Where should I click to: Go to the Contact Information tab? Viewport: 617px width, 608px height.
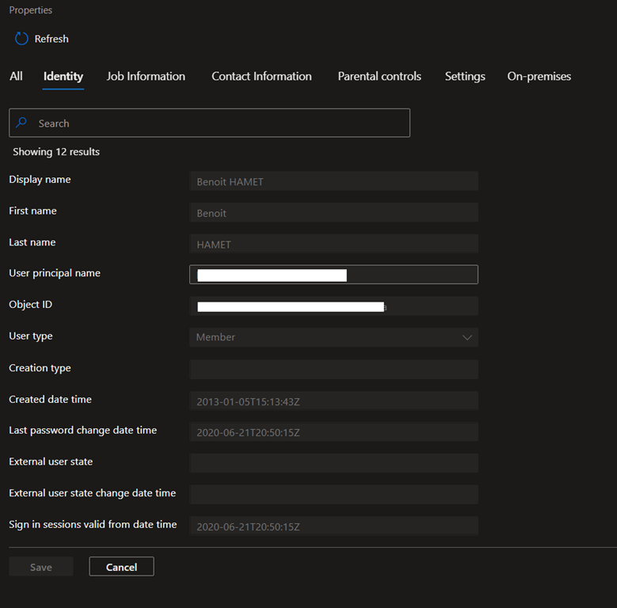tap(261, 77)
